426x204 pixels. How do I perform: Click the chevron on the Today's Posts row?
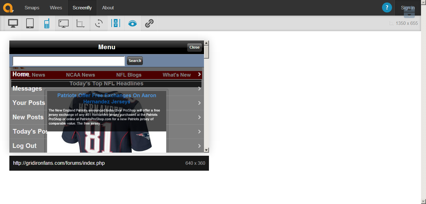[x=200, y=132]
